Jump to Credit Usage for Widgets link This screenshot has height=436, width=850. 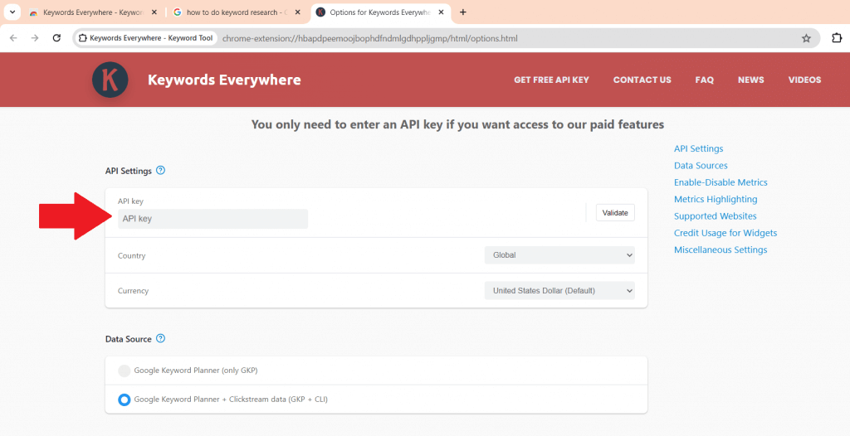point(725,233)
